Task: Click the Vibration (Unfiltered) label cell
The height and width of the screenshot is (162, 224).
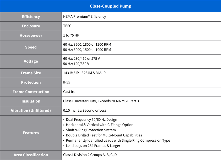Action: 31,111
